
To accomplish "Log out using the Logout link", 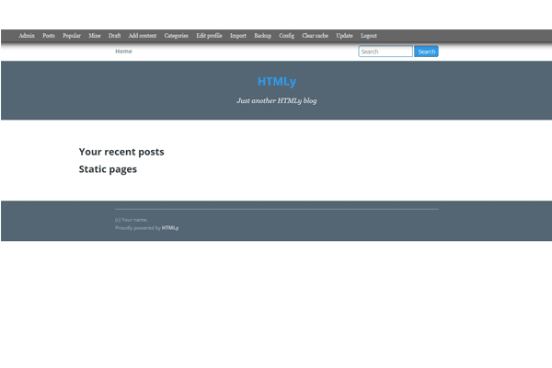I will [x=369, y=36].
